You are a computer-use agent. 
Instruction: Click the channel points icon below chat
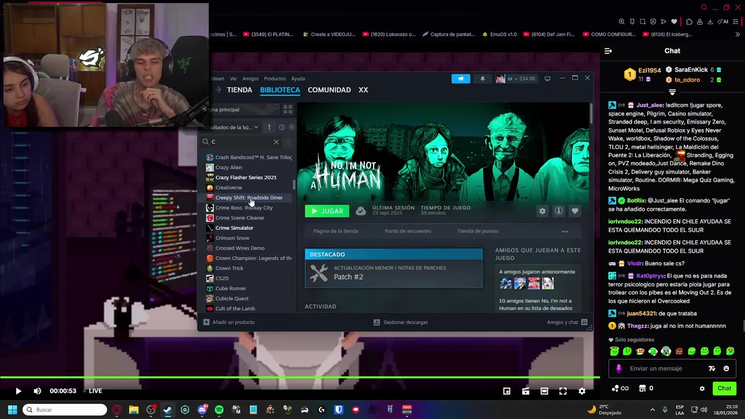[x=616, y=388]
